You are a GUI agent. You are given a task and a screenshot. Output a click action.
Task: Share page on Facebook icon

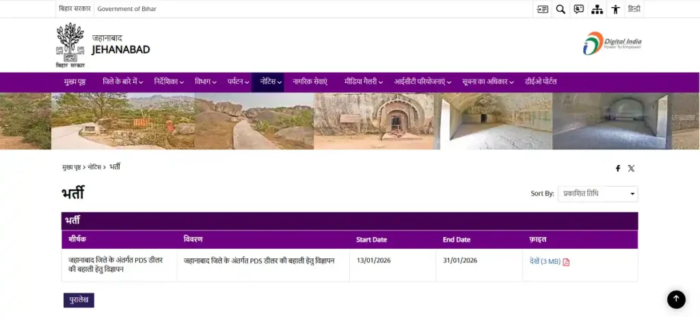(x=618, y=168)
